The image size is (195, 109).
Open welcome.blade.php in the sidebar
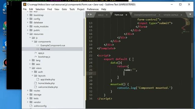[48, 87]
